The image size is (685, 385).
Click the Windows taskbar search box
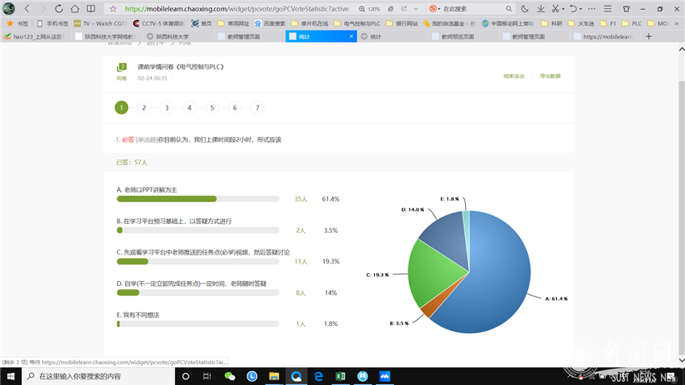[97, 376]
